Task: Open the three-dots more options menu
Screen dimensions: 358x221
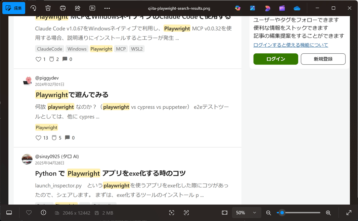Action: coord(107,8)
